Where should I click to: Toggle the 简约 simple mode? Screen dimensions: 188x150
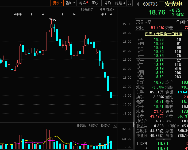108,3
